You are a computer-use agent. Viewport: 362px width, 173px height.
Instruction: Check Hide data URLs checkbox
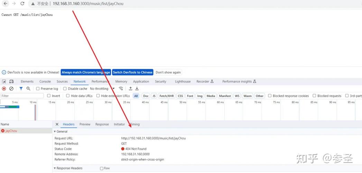[68, 96]
